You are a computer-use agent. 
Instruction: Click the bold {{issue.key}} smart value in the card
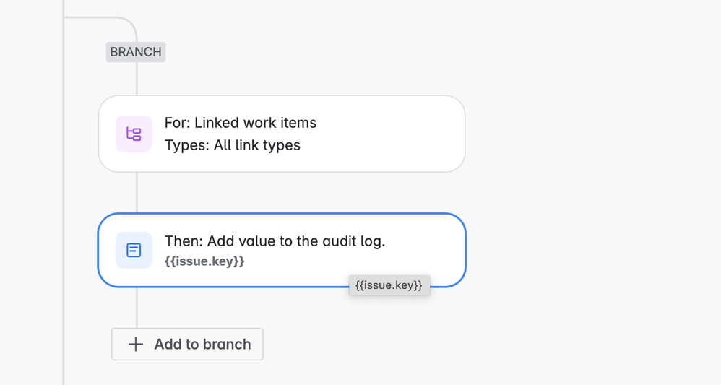click(204, 261)
